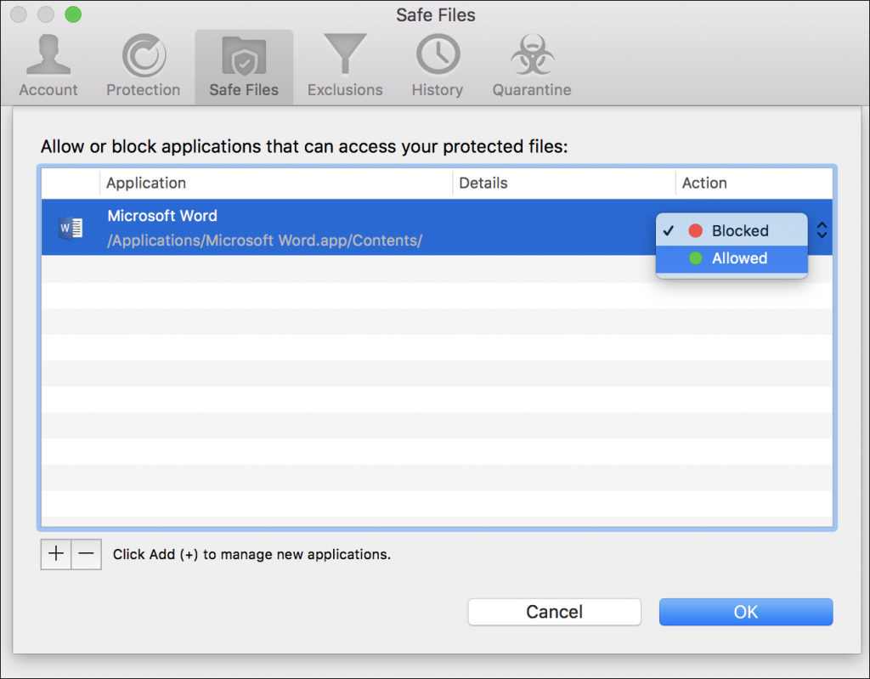Select the History clock icon
The height and width of the screenshot is (679, 870).
coord(436,53)
